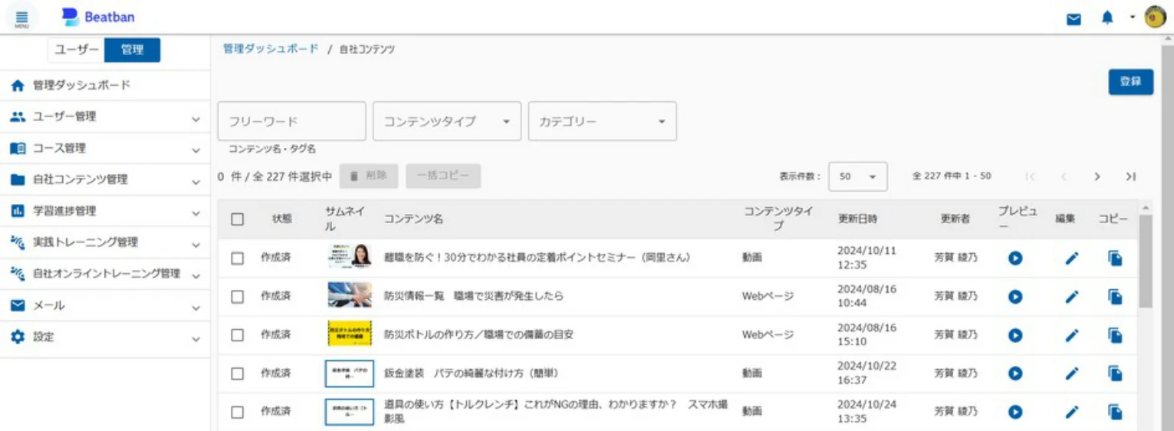The image size is (1174, 431).
Task: Expand 学習進捗管理 sidebar section
Action: 105,211
